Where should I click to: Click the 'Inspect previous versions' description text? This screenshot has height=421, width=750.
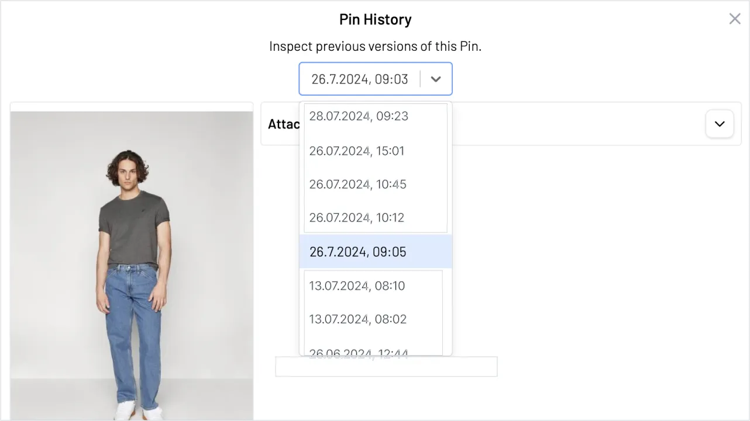[376, 46]
